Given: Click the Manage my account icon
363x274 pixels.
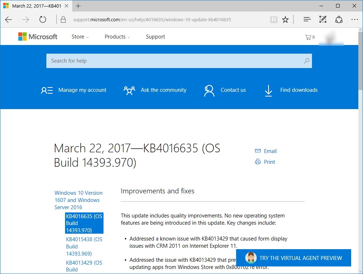Looking at the screenshot, I should (47, 90).
